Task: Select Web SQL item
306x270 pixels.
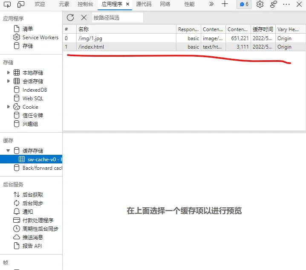Action: point(33,98)
